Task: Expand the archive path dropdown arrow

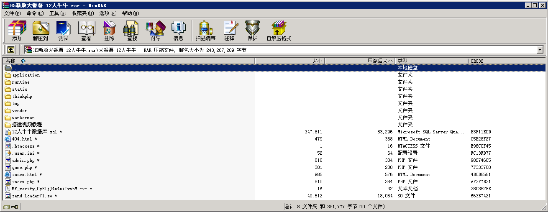Action: pos(540,50)
